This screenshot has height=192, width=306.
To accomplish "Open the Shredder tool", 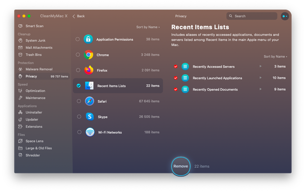I will [33, 155].
